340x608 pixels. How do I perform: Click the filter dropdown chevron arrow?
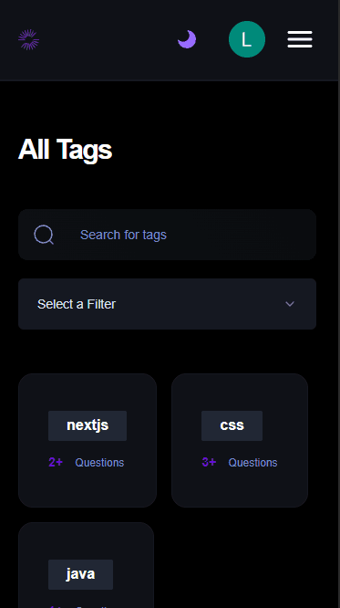pyautogui.click(x=290, y=304)
